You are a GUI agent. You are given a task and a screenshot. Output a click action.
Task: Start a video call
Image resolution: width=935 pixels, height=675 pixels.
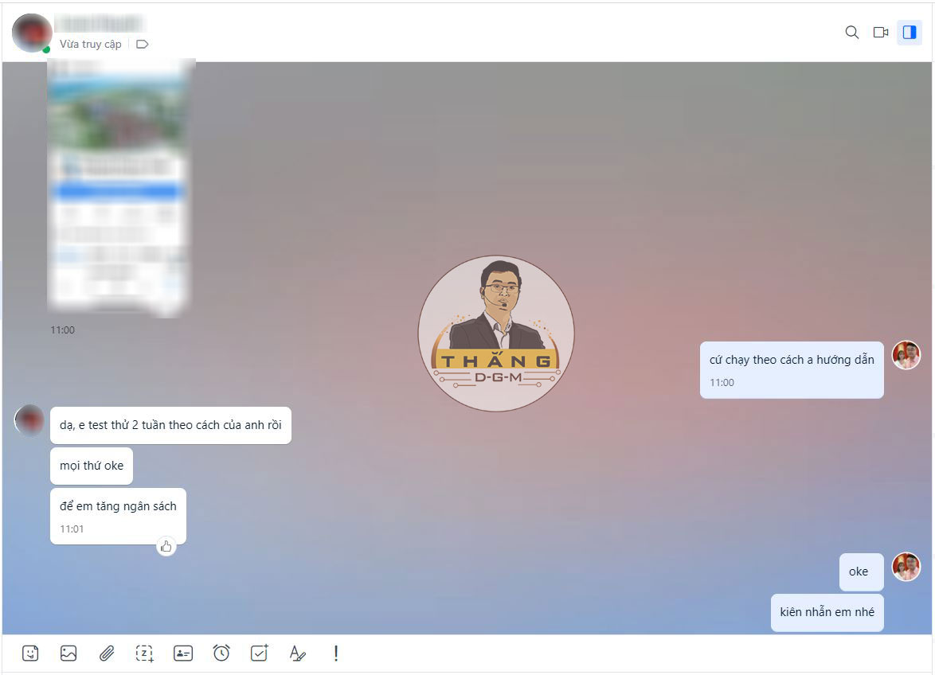click(x=881, y=32)
